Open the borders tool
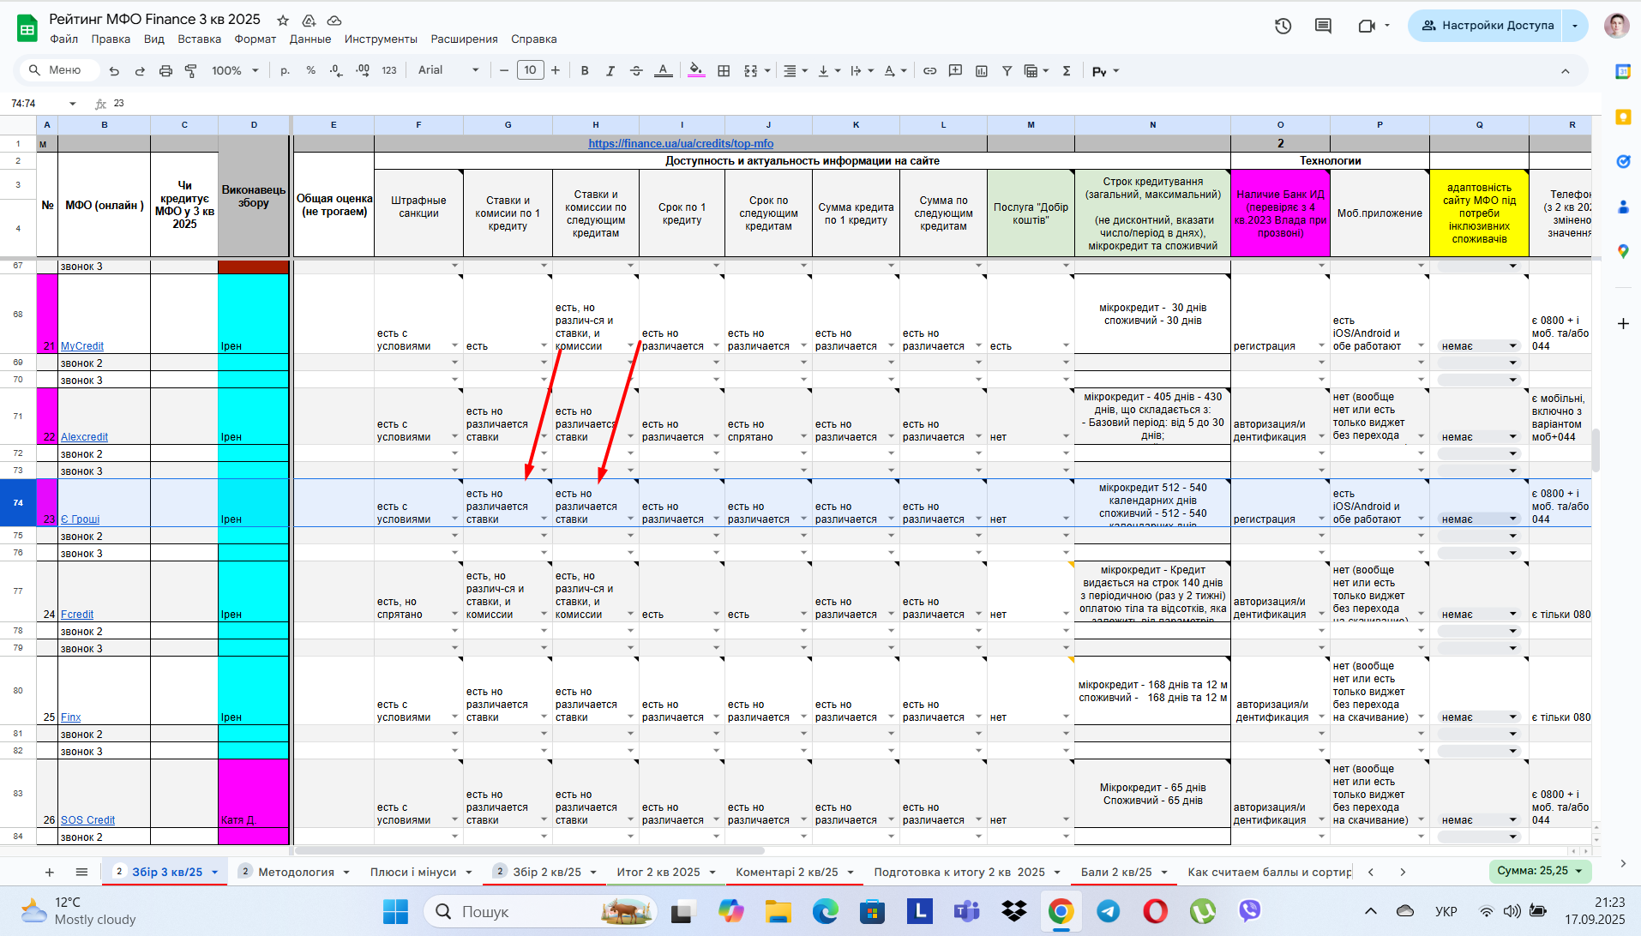This screenshot has height=936, width=1641. coord(724,71)
